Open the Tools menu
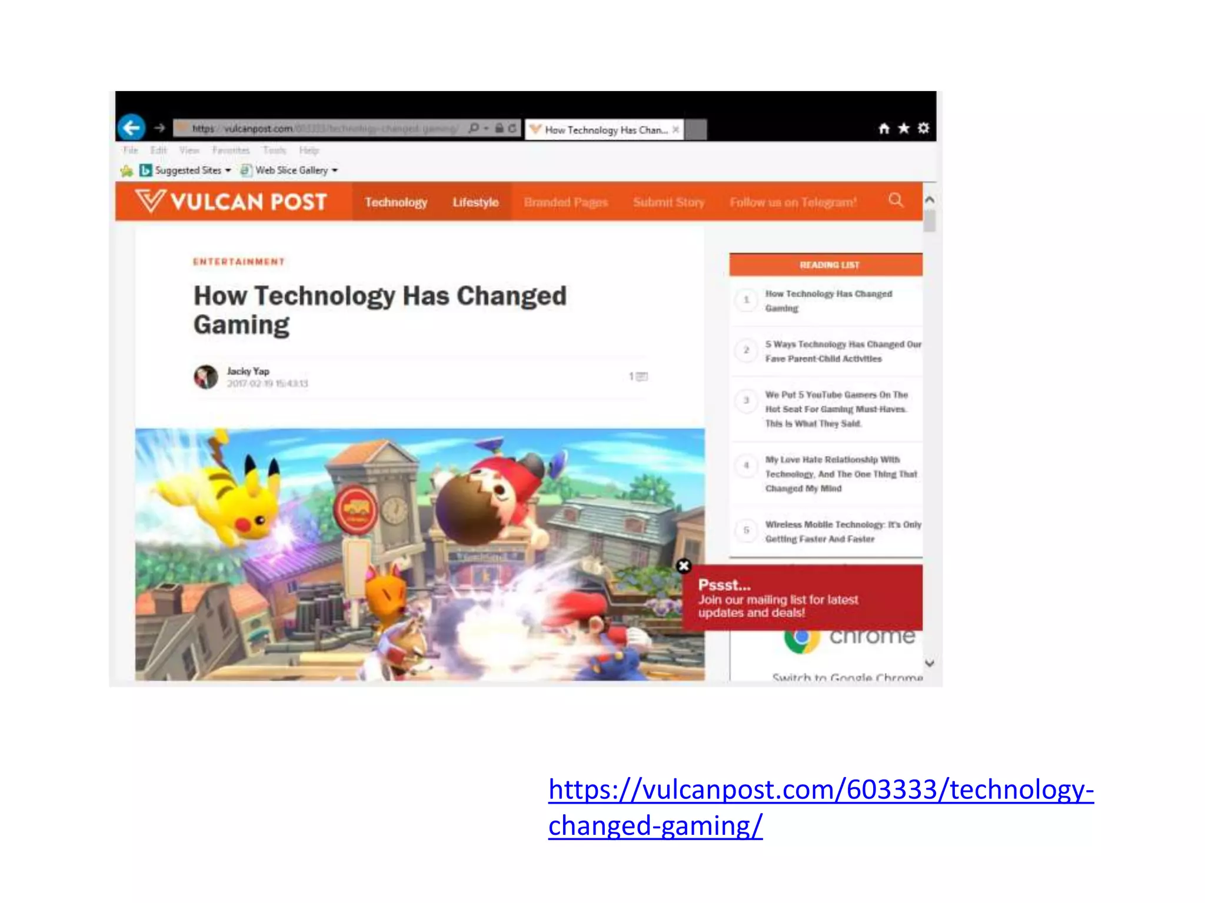 (x=274, y=150)
